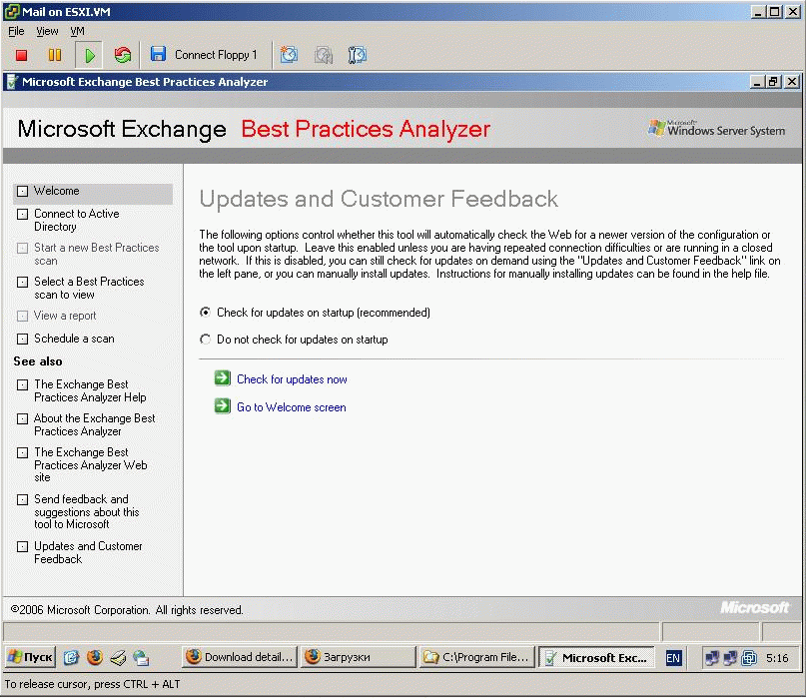The width and height of the screenshot is (806, 698).
Task: Open About the Exchange Best Practices Analyzer
Action: pyautogui.click(x=95, y=424)
